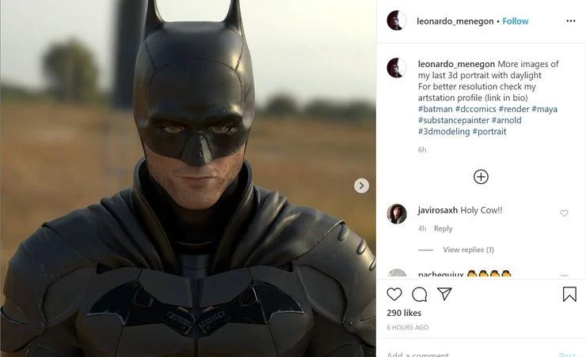Viewport: 586px width, 357px height.
Task: Reply to javirosaxh's comment
Action: pyautogui.click(x=443, y=229)
